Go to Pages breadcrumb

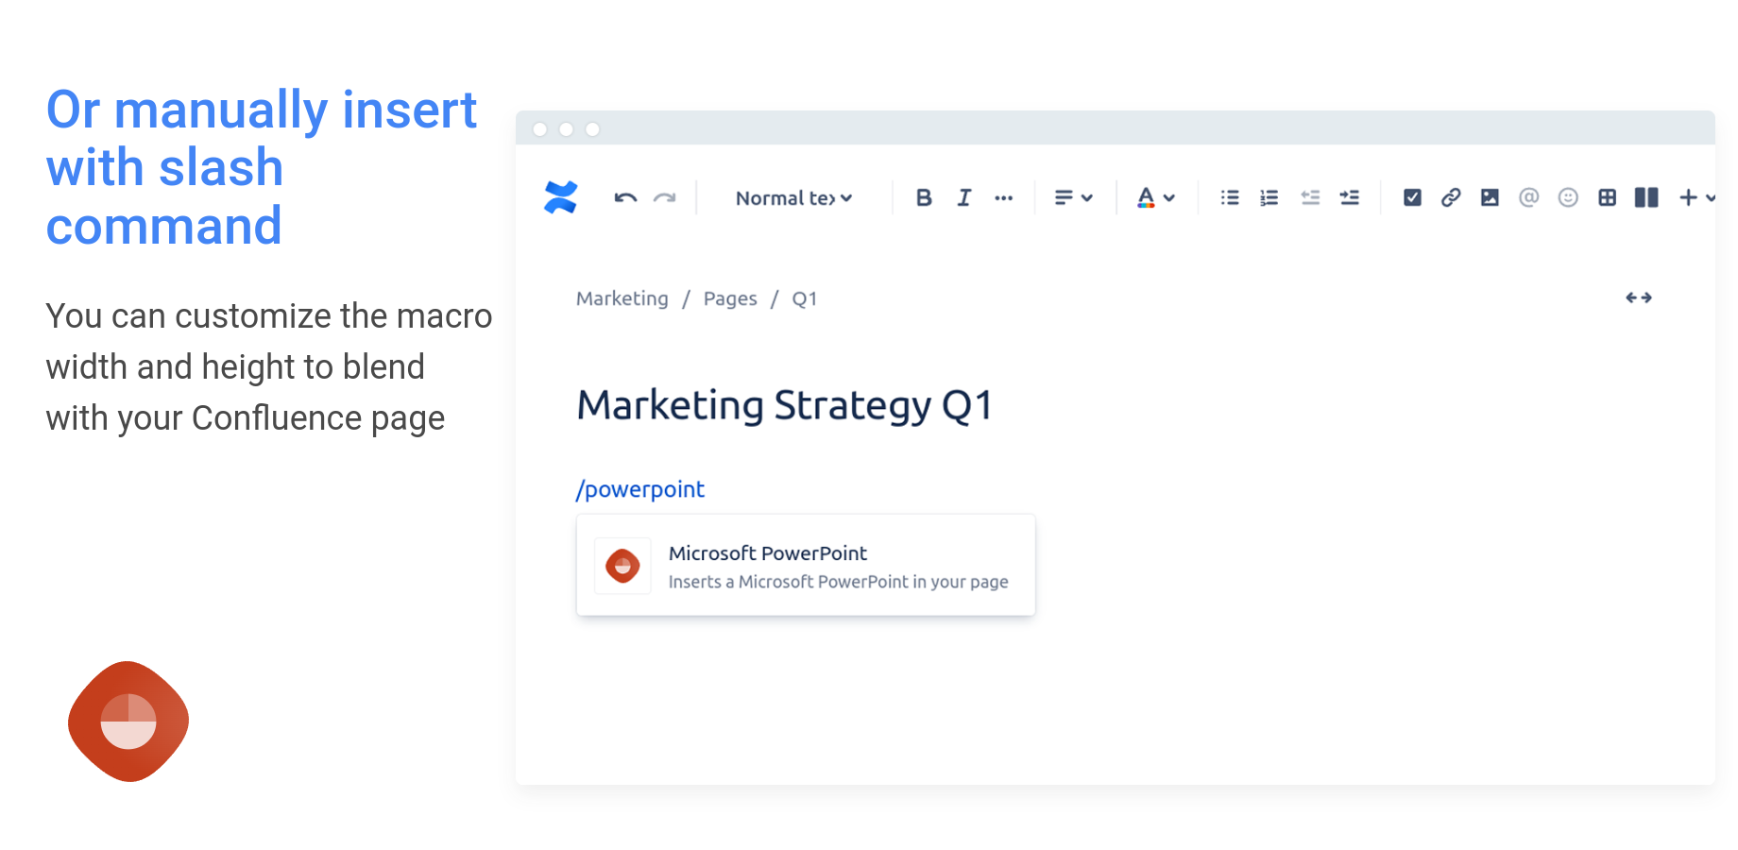tap(730, 298)
